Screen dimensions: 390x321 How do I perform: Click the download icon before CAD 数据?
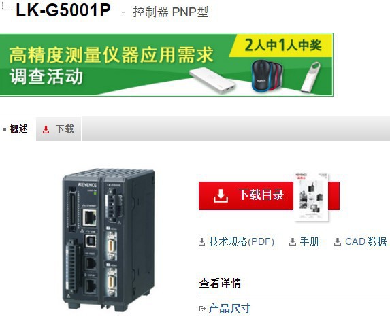click(x=338, y=241)
